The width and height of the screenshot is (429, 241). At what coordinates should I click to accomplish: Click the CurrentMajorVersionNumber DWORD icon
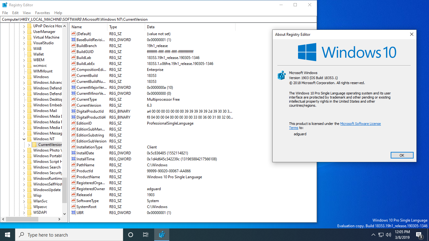coord(73,88)
